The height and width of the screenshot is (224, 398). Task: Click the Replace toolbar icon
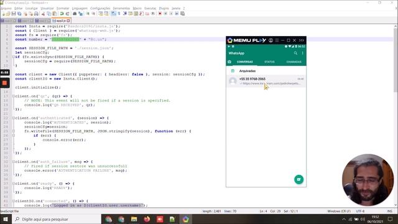click(80, 14)
